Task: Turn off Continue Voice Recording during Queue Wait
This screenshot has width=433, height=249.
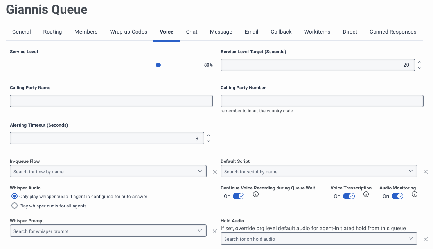Action: point(239,196)
